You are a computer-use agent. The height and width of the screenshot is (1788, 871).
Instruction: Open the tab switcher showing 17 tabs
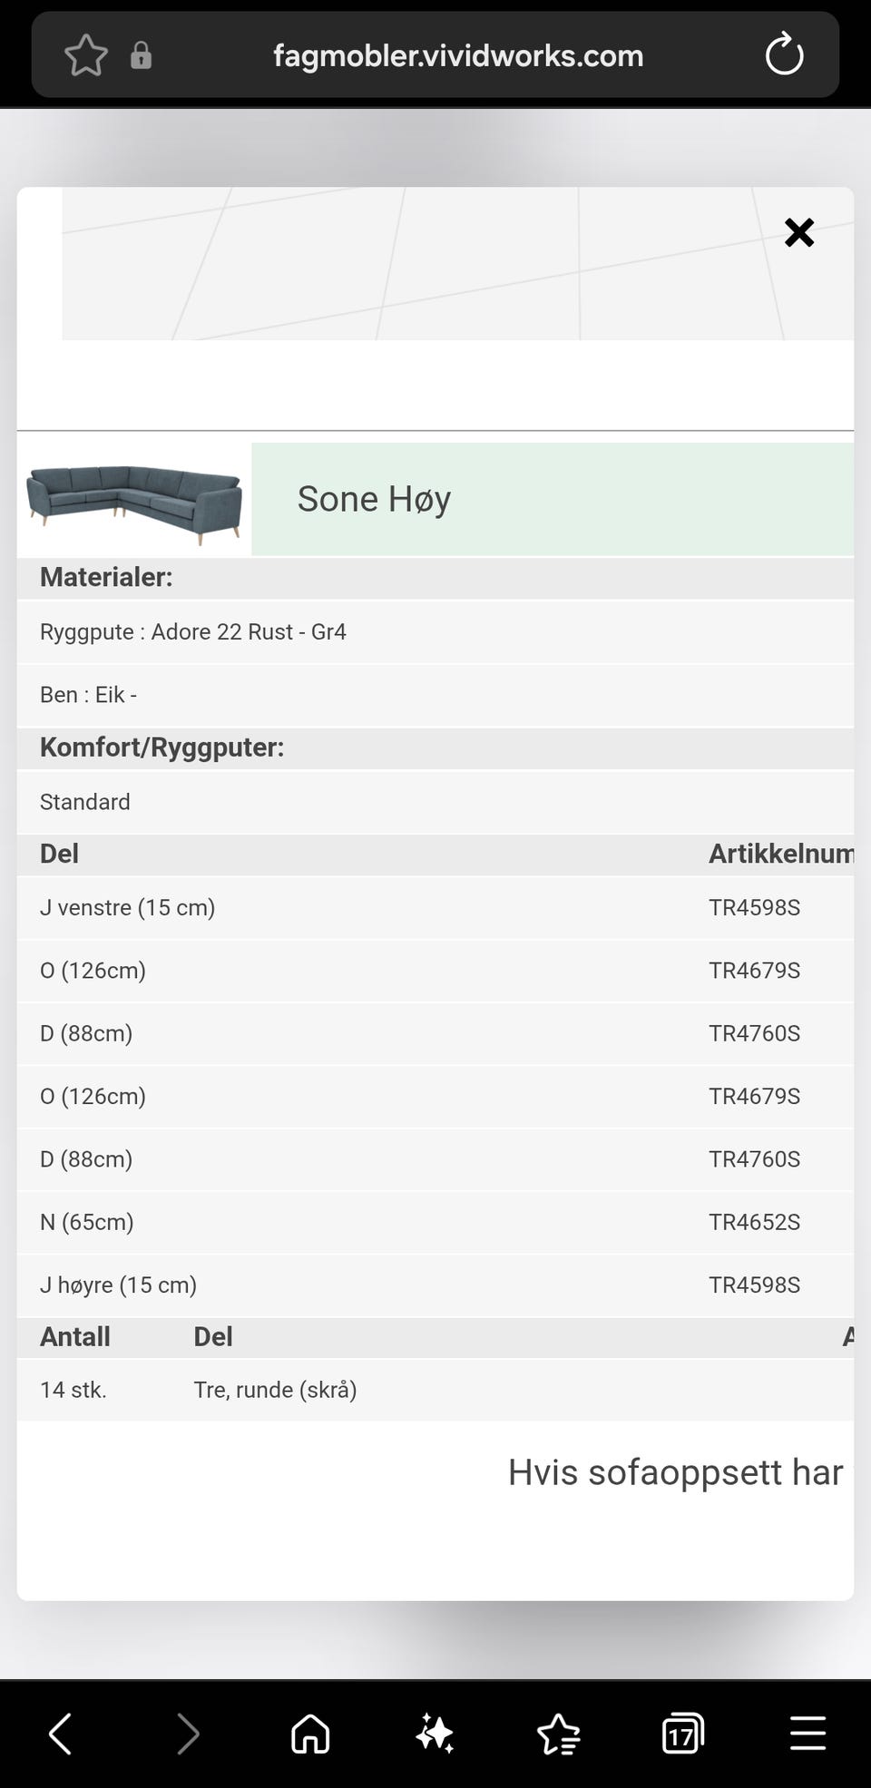[x=682, y=1734]
